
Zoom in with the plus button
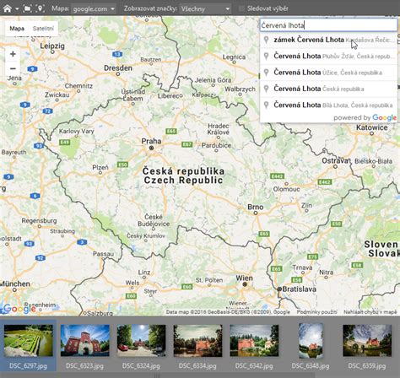pos(13,54)
